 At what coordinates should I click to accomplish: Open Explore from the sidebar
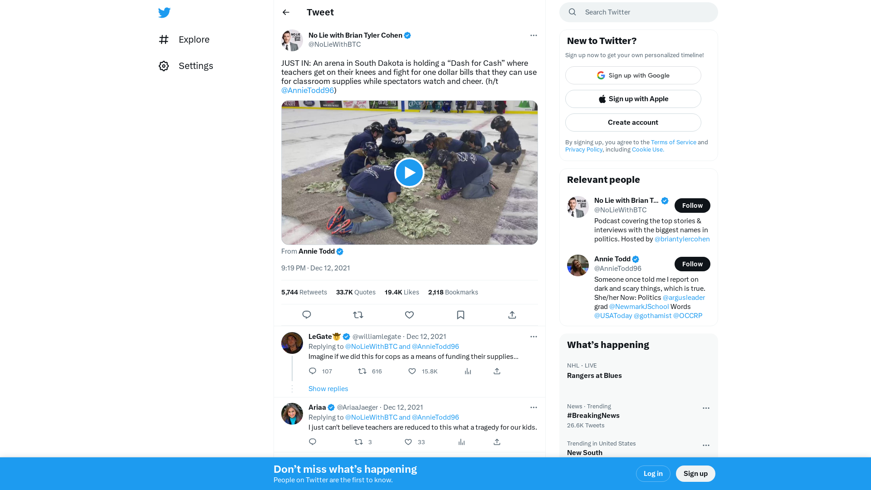pos(184,39)
